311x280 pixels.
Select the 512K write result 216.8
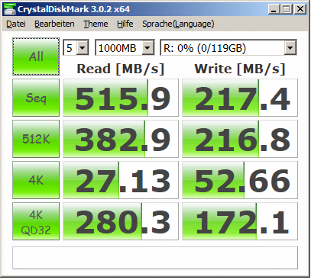tap(240, 139)
